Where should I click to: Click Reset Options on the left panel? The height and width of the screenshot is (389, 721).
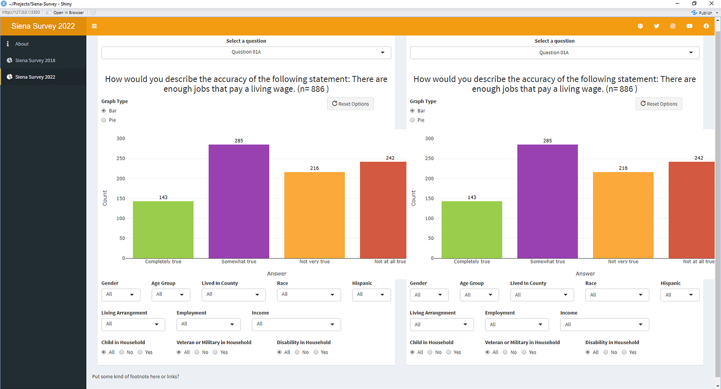[x=350, y=103]
